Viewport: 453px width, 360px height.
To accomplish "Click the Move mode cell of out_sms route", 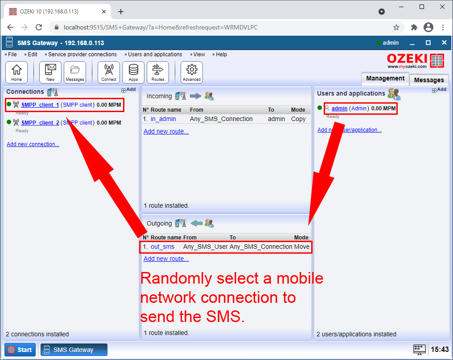I will click(x=301, y=247).
